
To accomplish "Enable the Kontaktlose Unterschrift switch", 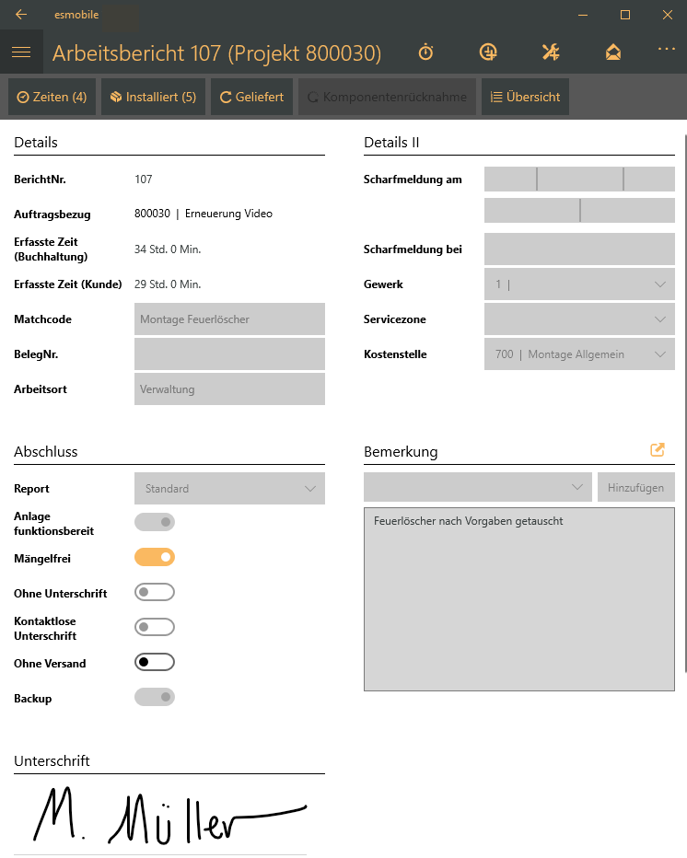I will pos(155,627).
